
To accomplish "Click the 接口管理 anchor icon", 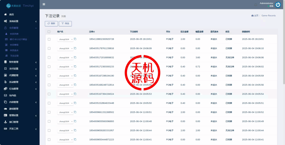I will click(x=6, y=122).
